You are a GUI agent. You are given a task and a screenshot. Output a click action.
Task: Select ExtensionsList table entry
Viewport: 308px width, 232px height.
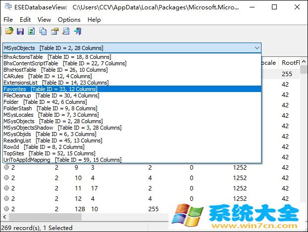point(132,83)
